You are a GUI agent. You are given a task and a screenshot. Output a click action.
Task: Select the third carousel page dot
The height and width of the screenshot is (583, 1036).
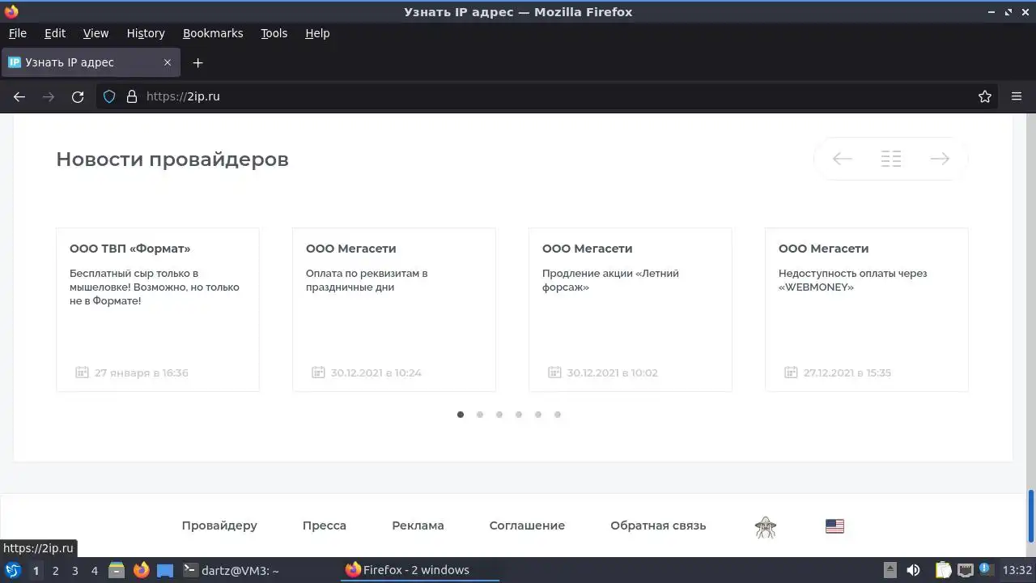[499, 415]
